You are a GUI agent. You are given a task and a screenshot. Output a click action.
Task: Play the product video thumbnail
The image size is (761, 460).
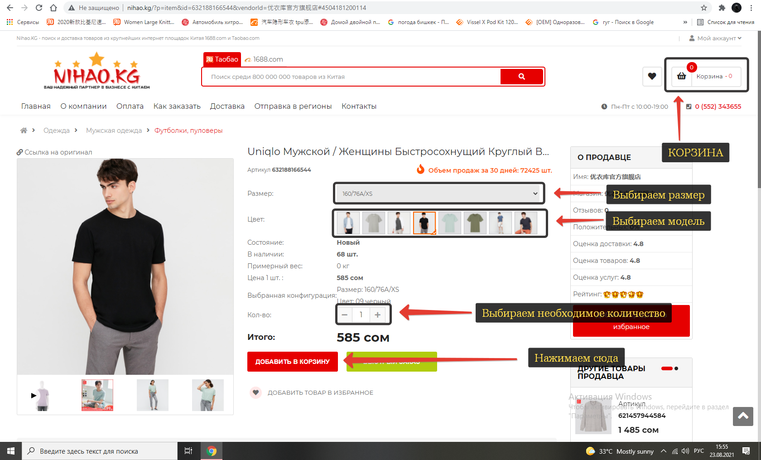click(x=34, y=395)
